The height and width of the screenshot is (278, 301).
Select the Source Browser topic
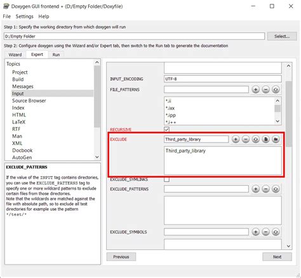coord(29,101)
